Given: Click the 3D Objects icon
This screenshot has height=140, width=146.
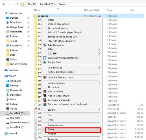Looking at the screenshot, I should coord(8,81).
